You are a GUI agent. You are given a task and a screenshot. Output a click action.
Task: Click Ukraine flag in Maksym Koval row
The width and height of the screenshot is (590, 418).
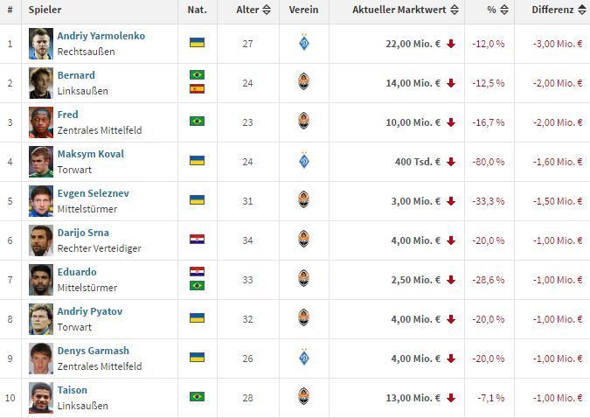tap(197, 161)
